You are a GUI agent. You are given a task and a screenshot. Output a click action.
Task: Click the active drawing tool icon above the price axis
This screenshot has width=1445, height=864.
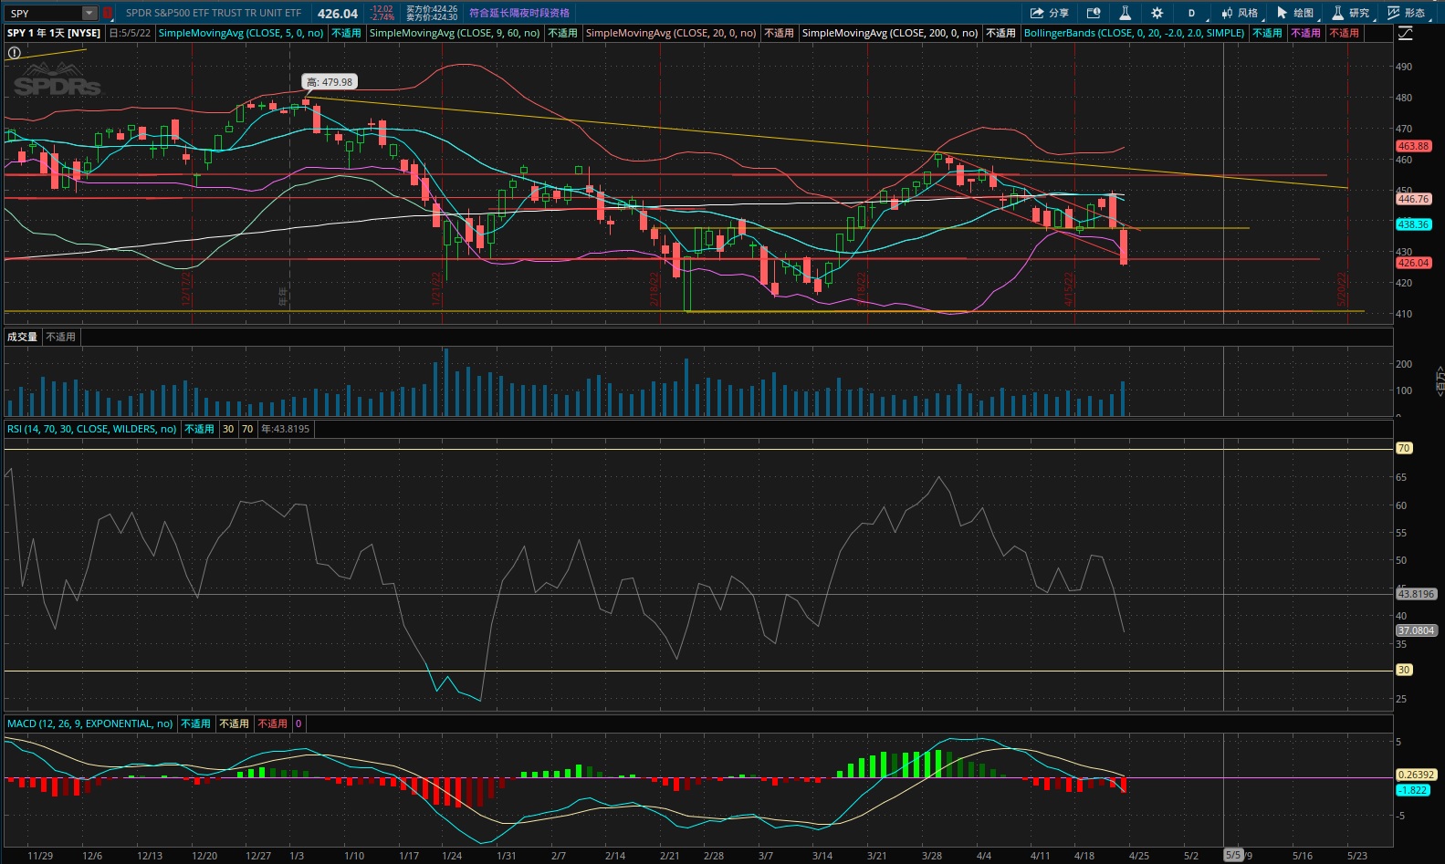(x=1406, y=33)
